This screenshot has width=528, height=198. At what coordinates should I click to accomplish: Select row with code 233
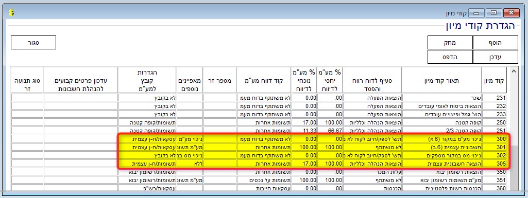pos(259,114)
